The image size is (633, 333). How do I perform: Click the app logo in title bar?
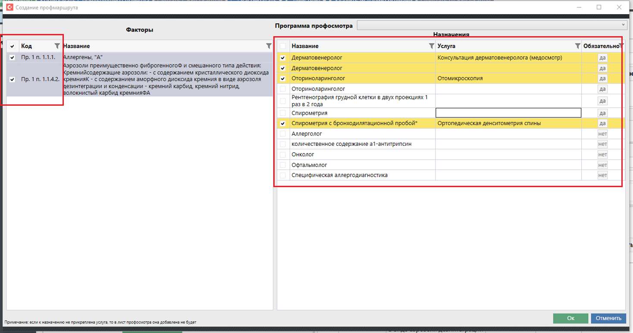pyautogui.click(x=9, y=7)
